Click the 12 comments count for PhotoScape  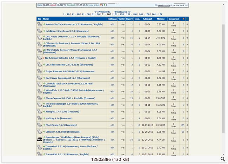[139, 125]
